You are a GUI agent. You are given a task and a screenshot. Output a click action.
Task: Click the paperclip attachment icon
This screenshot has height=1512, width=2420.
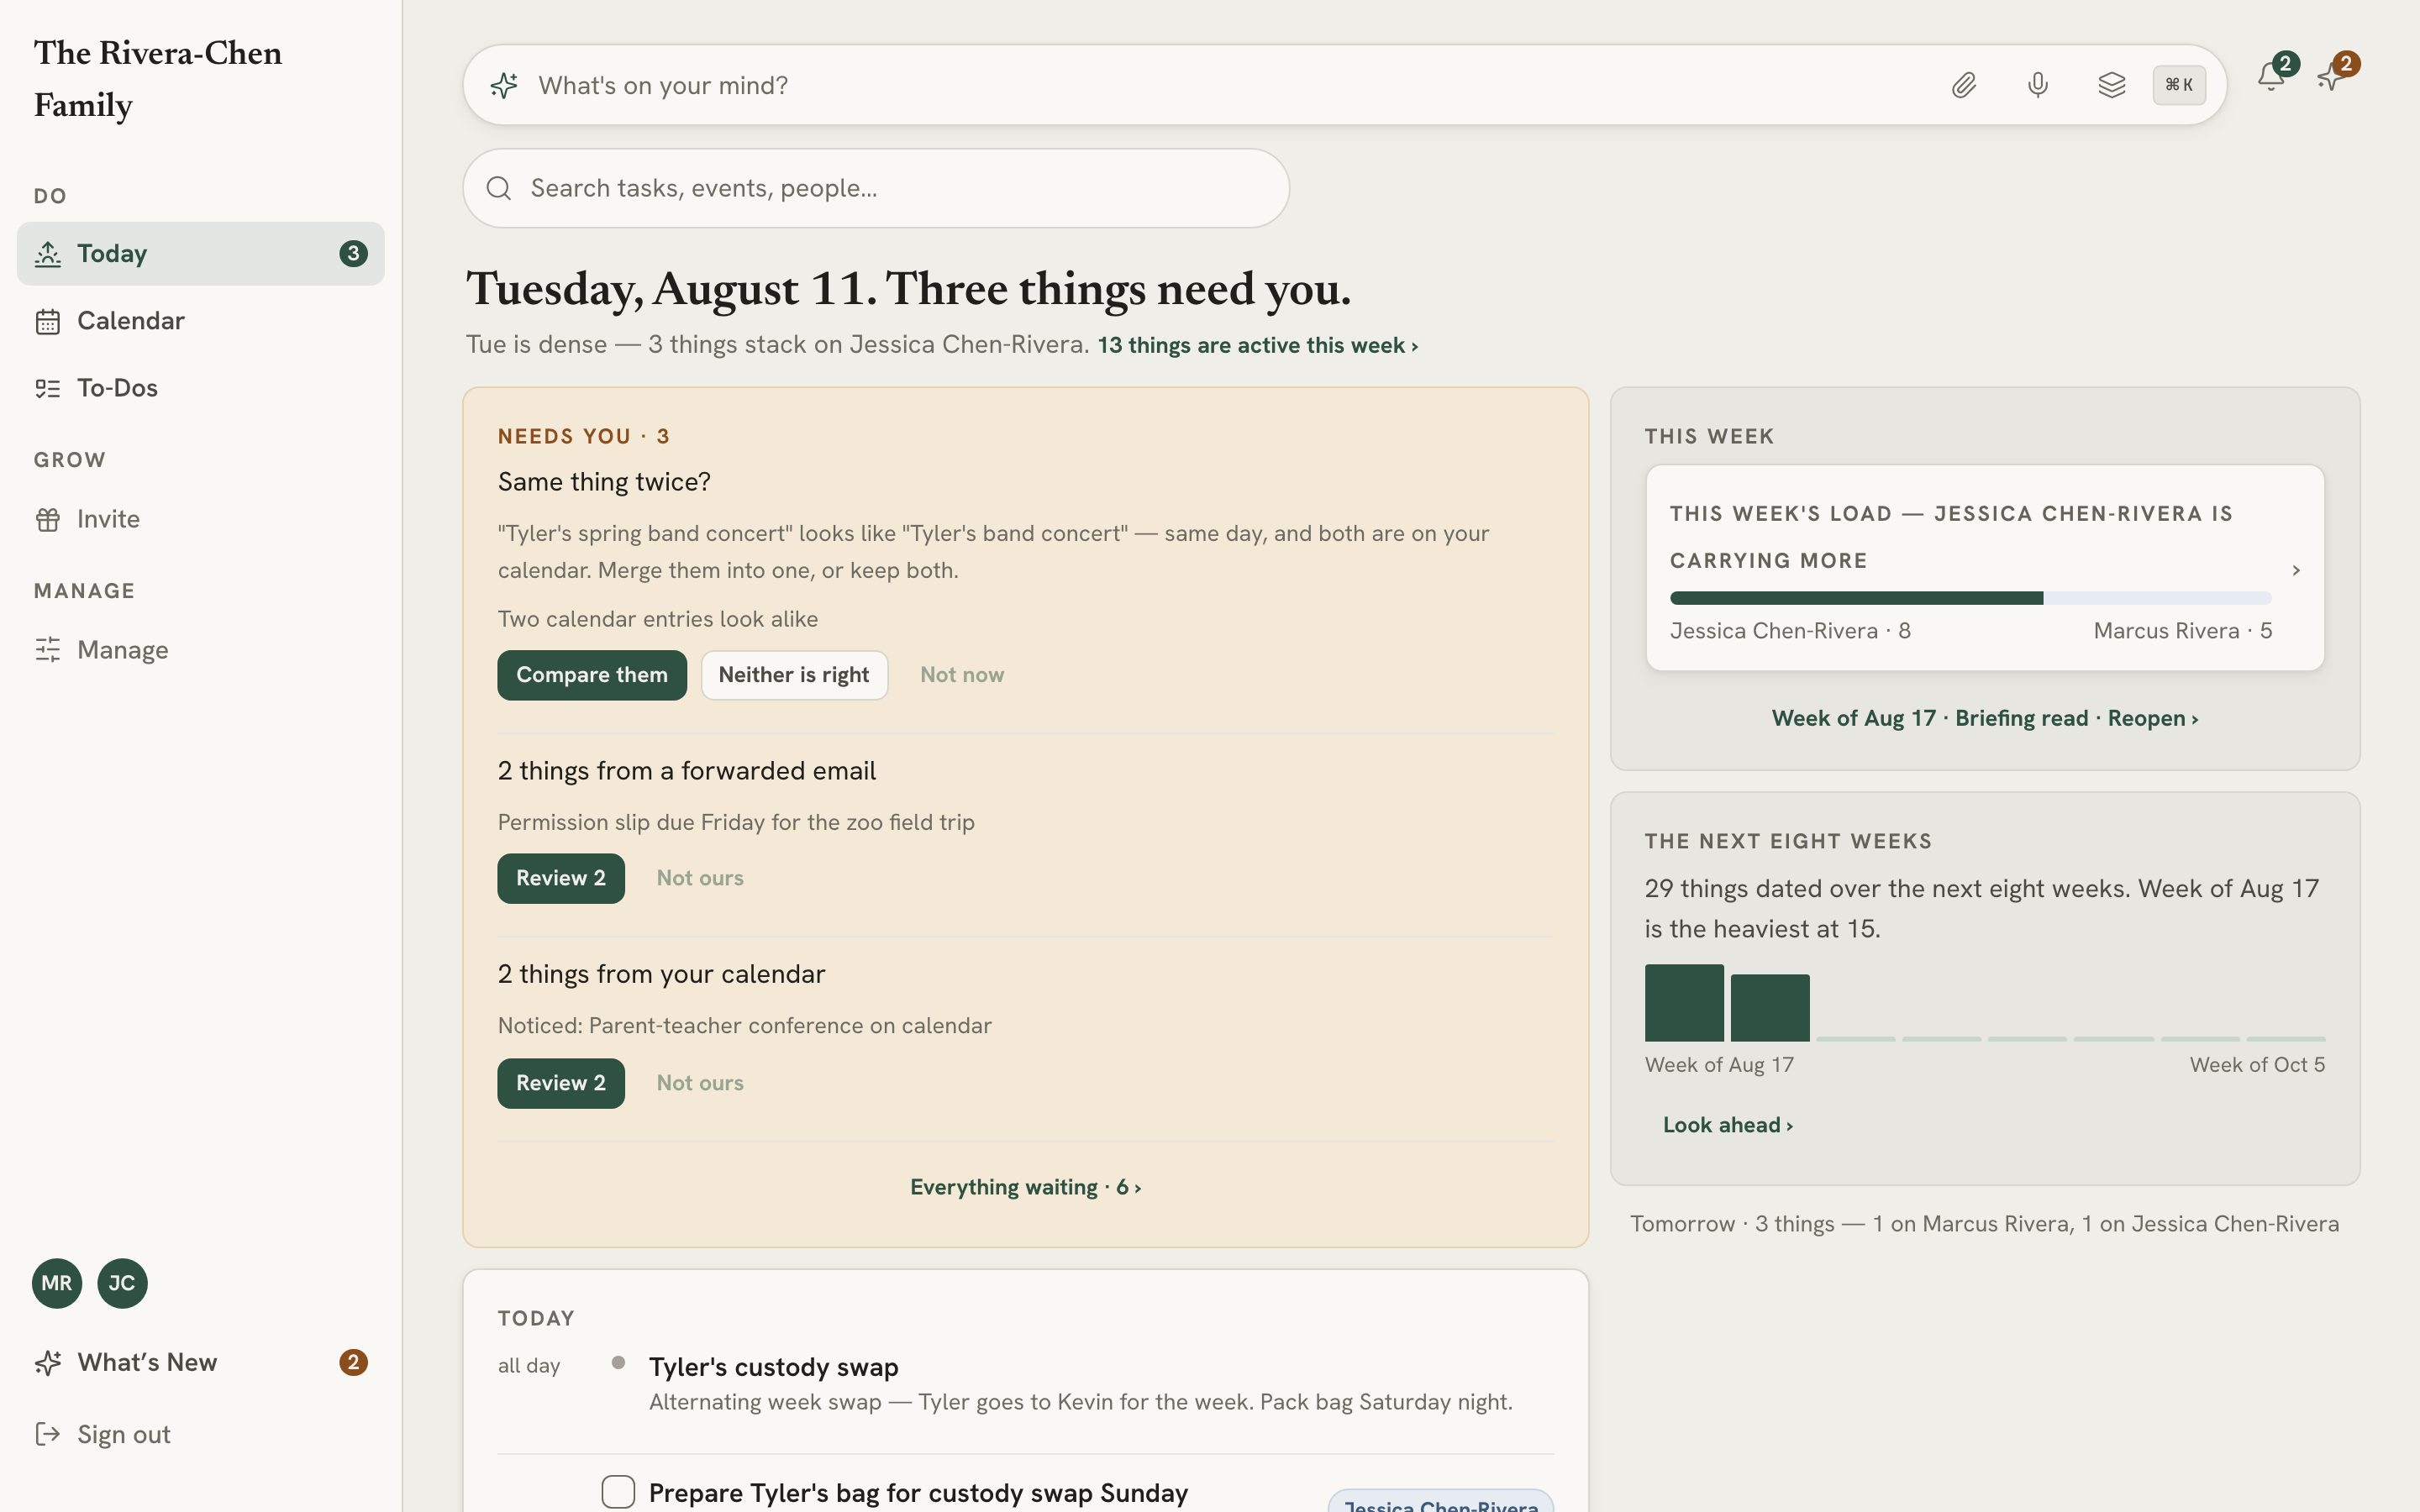click(x=1964, y=85)
